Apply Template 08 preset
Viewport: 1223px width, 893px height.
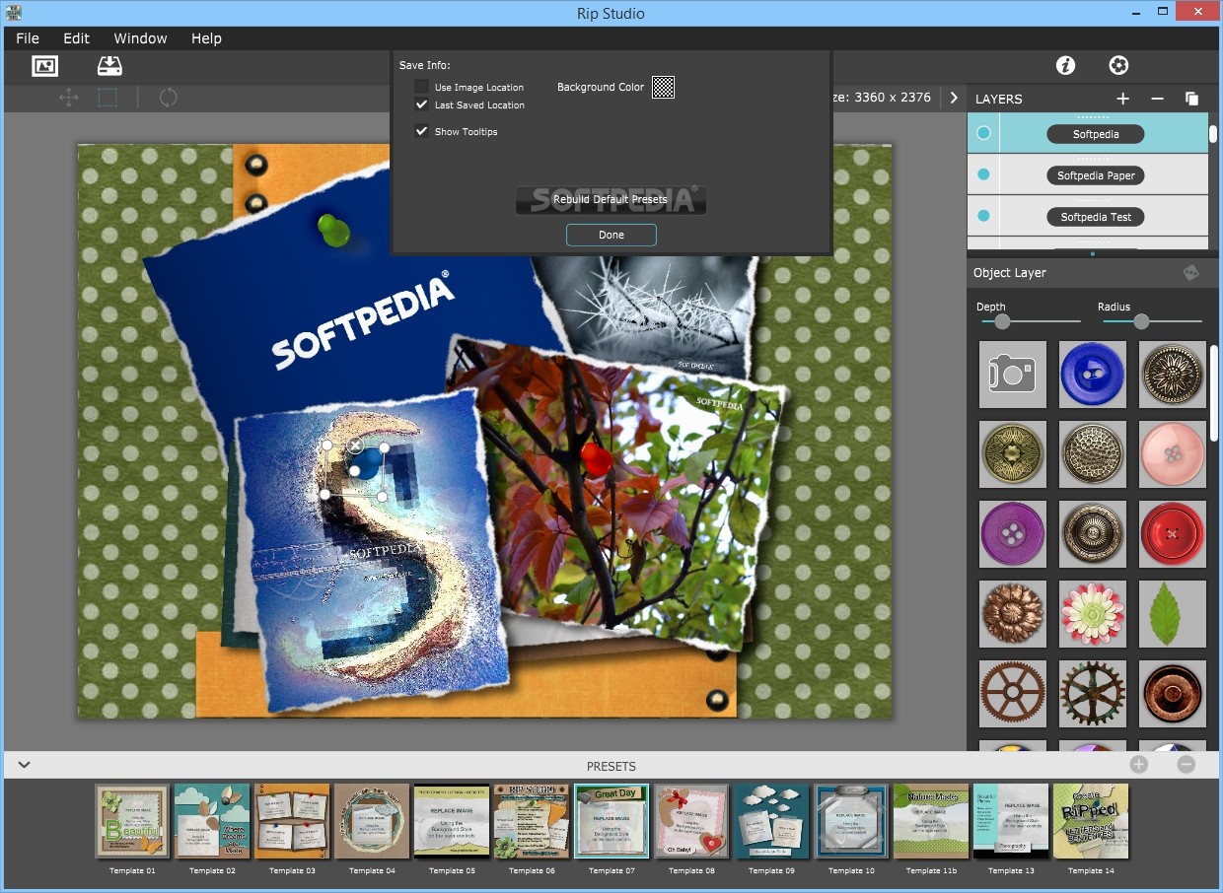pos(691,822)
